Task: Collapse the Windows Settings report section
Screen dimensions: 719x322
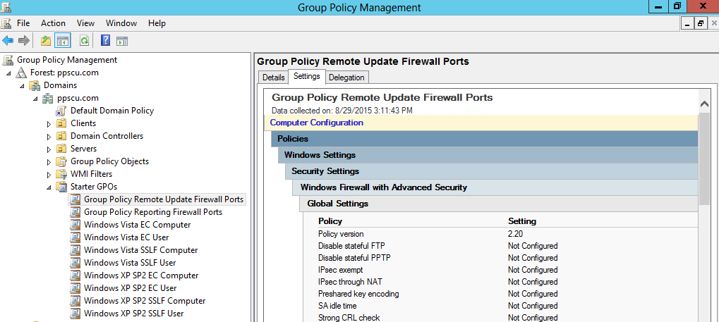Action: (x=488, y=155)
